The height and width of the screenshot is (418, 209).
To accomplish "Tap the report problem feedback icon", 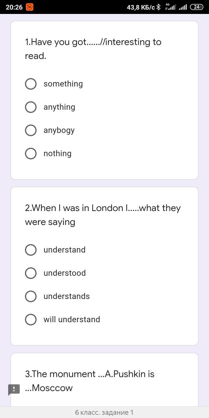I will coord(14,390).
